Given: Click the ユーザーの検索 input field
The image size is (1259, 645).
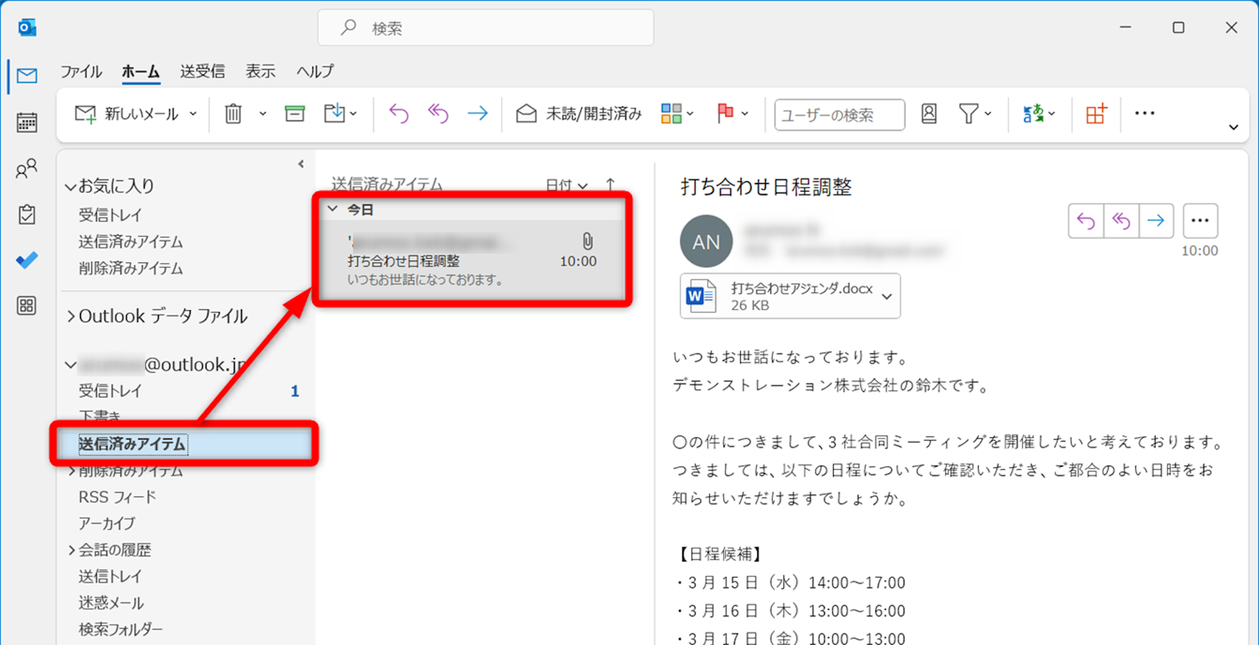Looking at the screenshot, I should coord(839,115).
